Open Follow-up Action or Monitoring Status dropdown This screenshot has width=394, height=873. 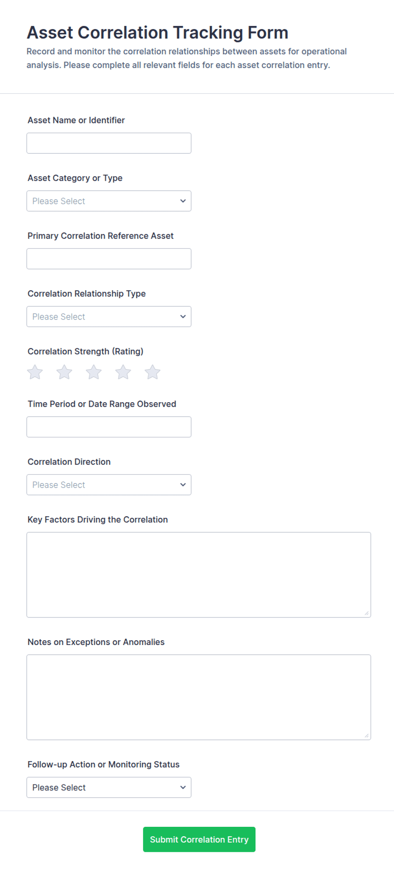[109, 787]
